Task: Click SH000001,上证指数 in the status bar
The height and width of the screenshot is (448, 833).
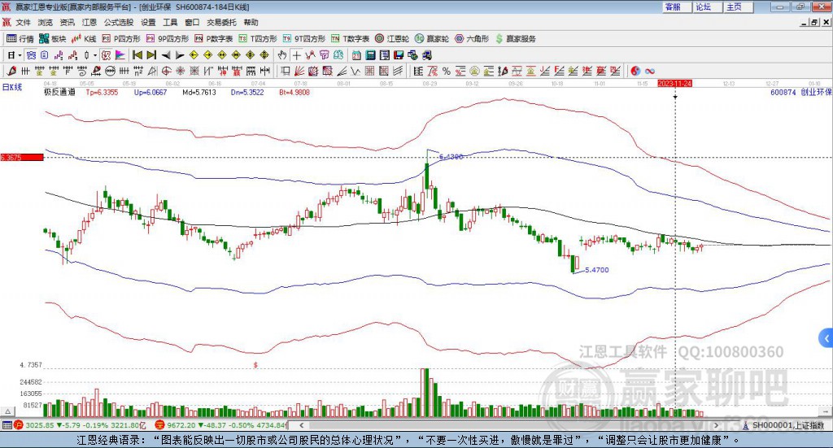Action: pos(788,425)
